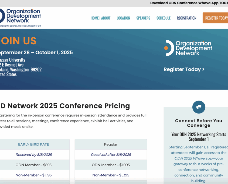Click the 'Connect Before You Converge' heading
The height and width of the screenshot is (184, 228).
199,123
